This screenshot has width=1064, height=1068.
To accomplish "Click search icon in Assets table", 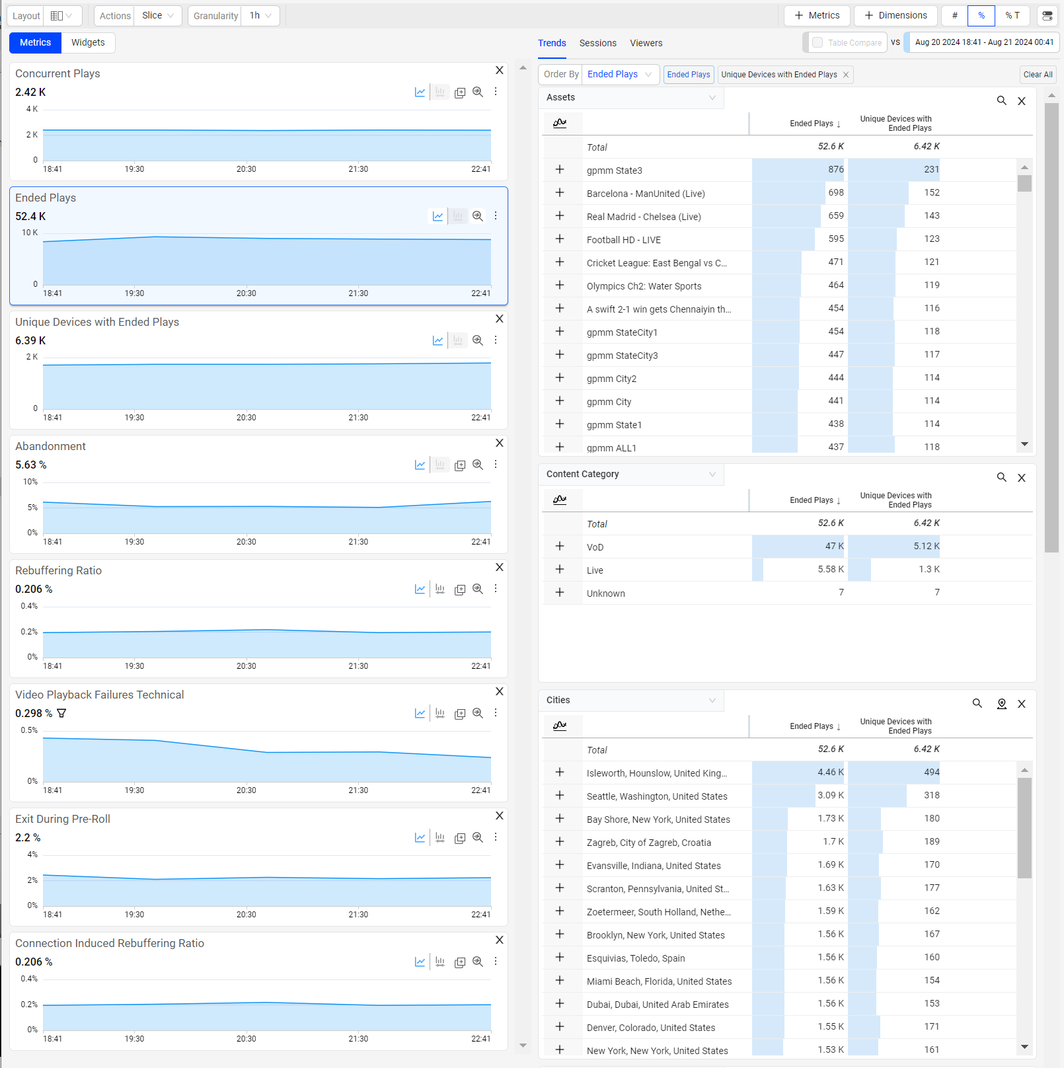I will point(1001,100).
